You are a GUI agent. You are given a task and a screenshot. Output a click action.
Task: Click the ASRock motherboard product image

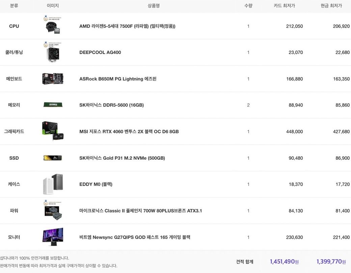53,79
